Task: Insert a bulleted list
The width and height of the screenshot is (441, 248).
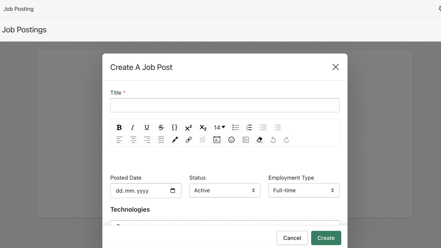Action: 235,127
